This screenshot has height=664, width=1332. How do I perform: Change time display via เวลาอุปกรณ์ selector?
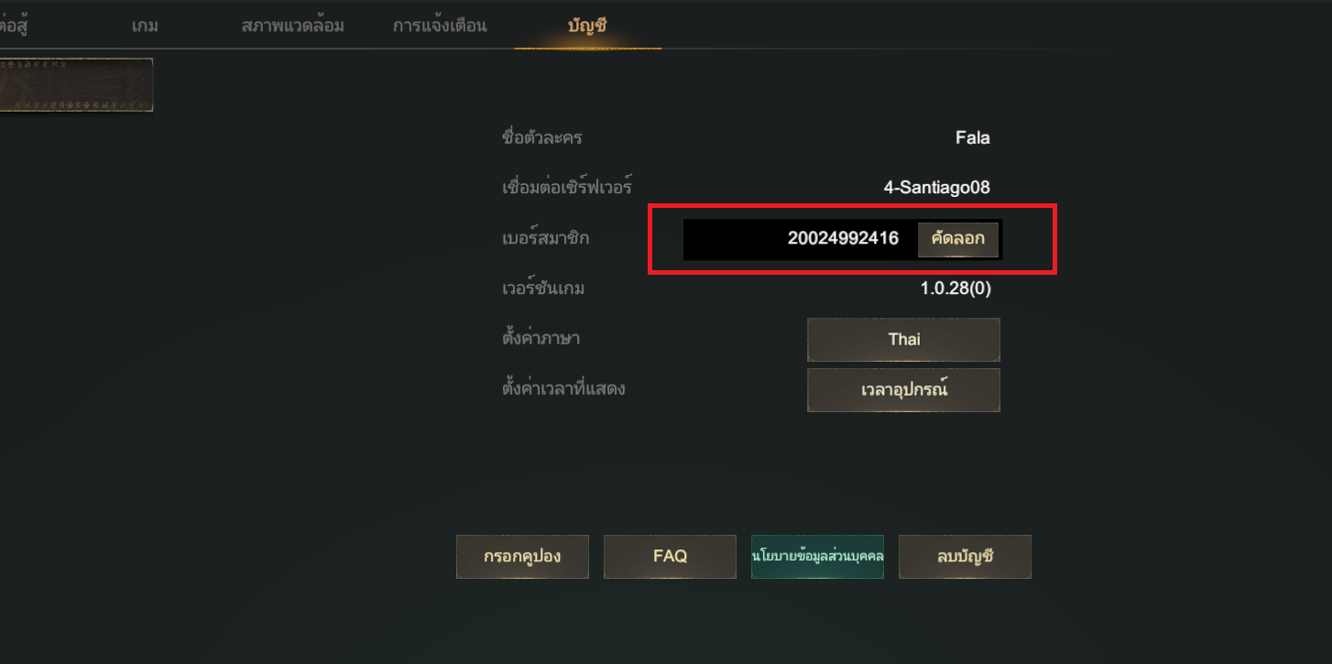903,390
